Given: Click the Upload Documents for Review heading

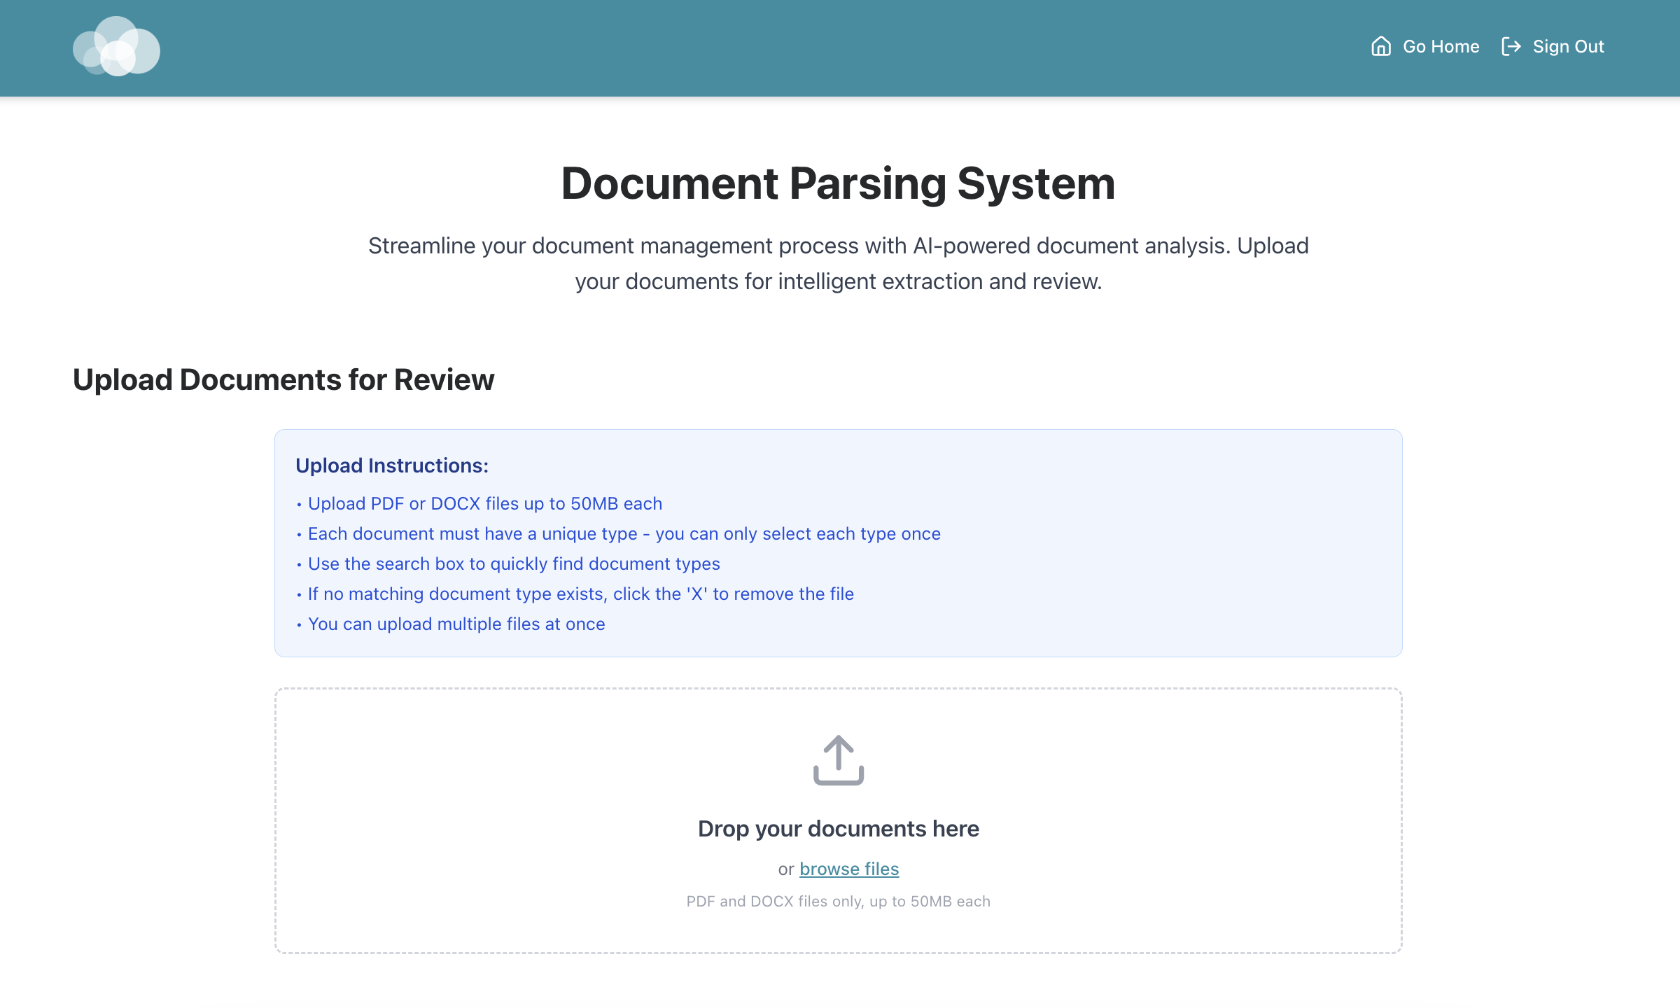Looking at the screenshot, I should (283, 379).
